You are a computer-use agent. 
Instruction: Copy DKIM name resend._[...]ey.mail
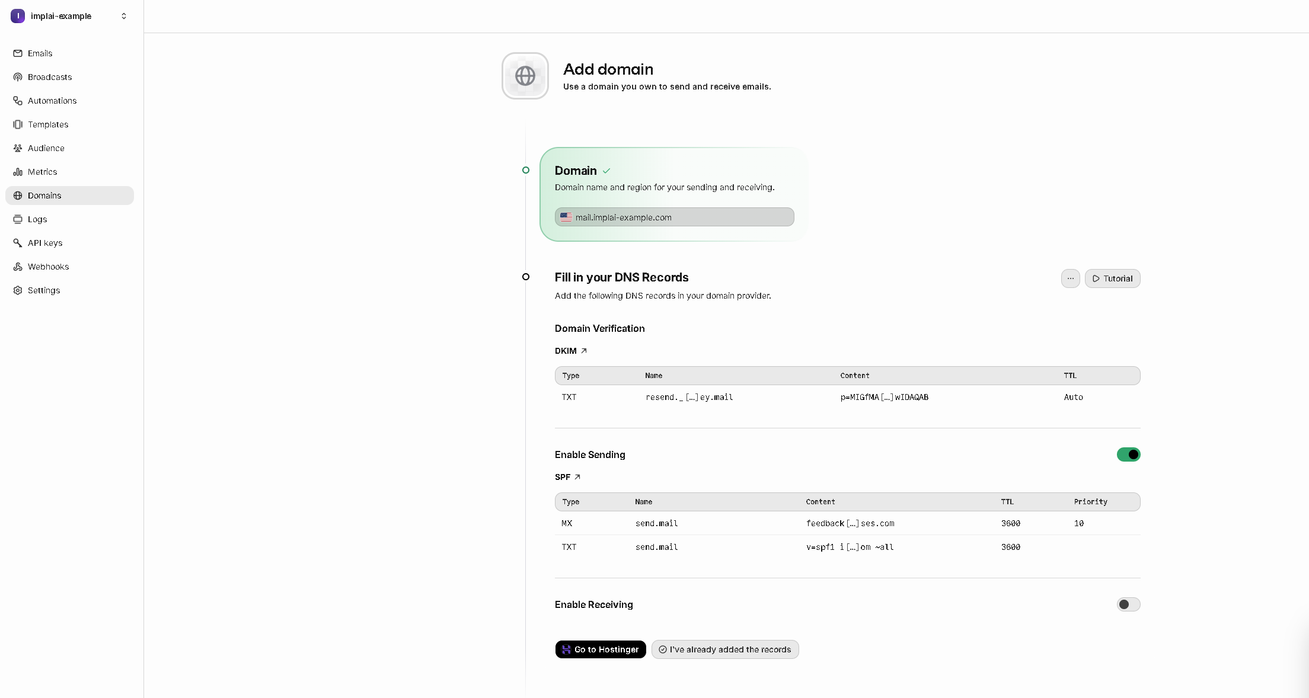pyautogui.click(x=689, y=397)
